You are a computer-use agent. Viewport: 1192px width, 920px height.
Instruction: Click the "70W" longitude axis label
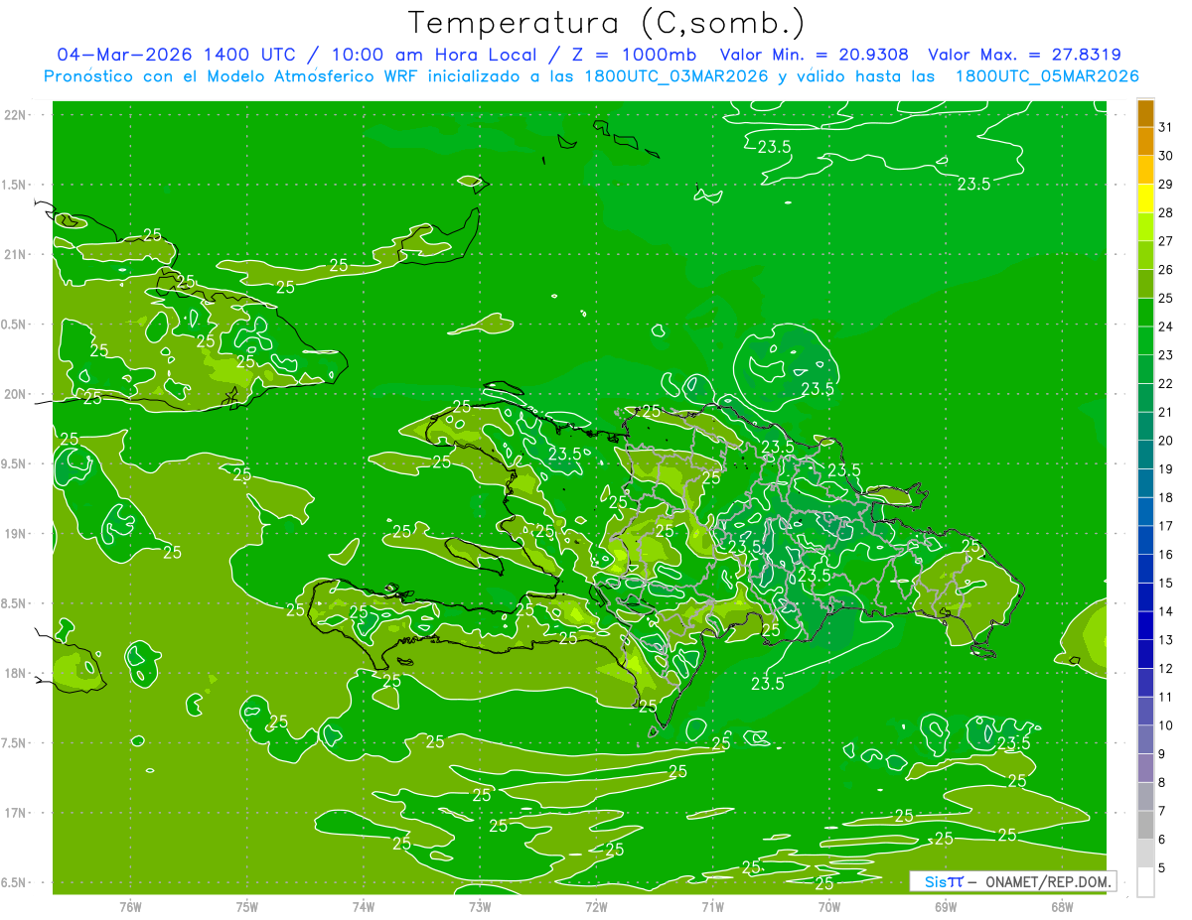(829, 907)
